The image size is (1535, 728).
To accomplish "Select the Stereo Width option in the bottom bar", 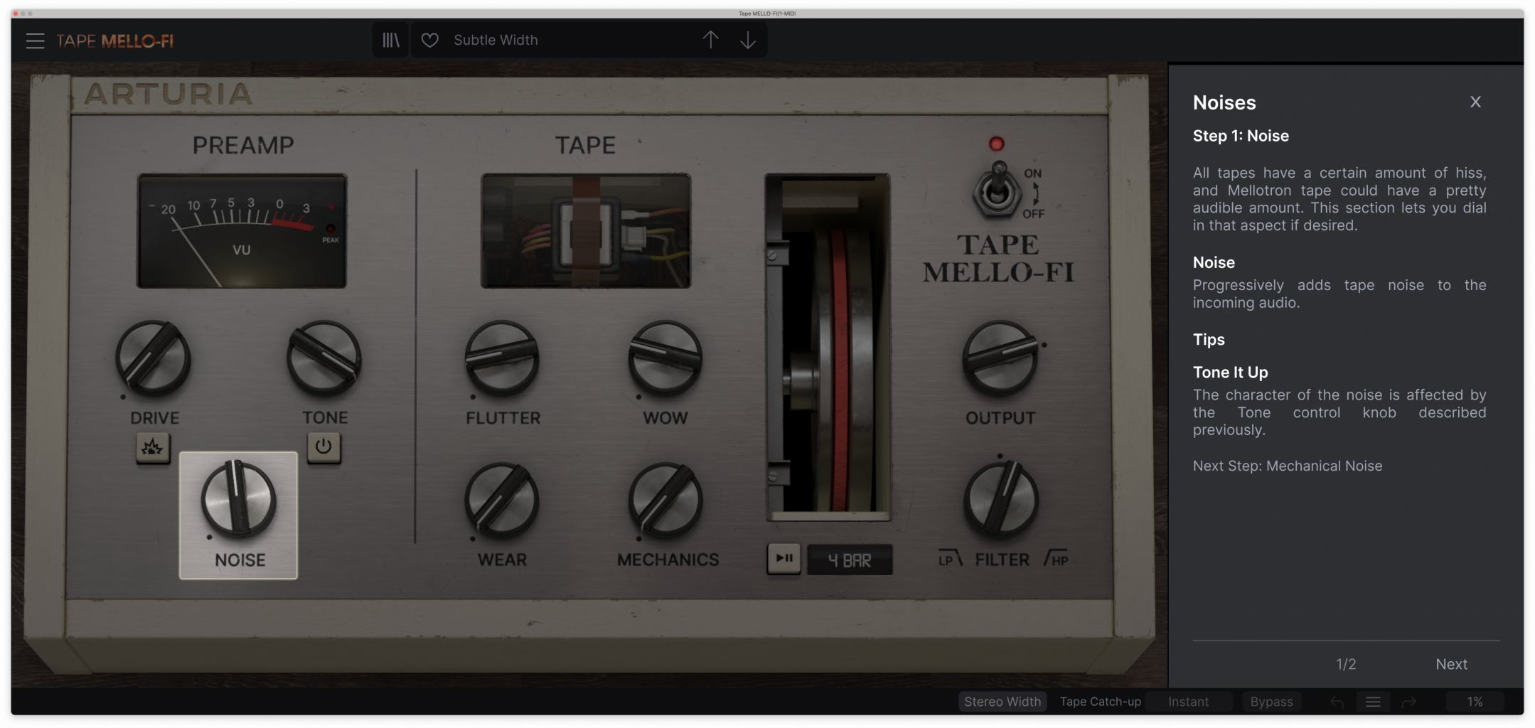I will click(1002, 702).
